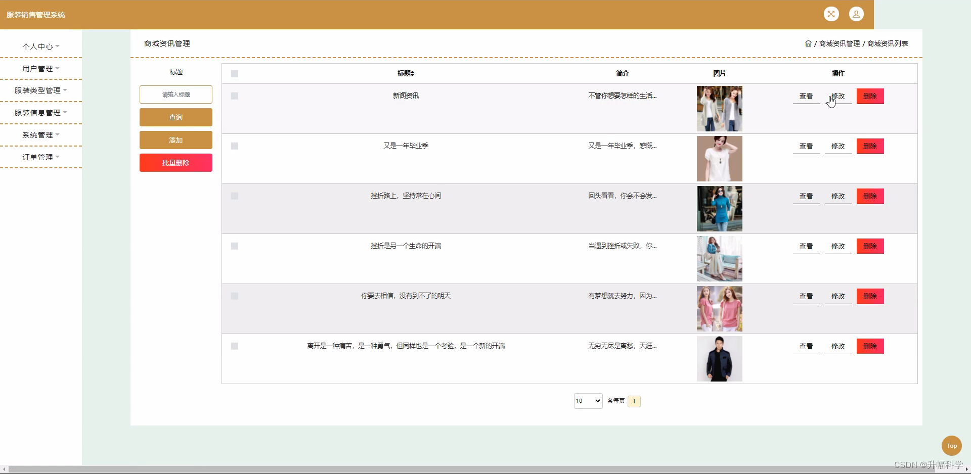971x474 pixels.
Task: Expand 订单管理 in the sidebar
Action: (x=40, y=157)
